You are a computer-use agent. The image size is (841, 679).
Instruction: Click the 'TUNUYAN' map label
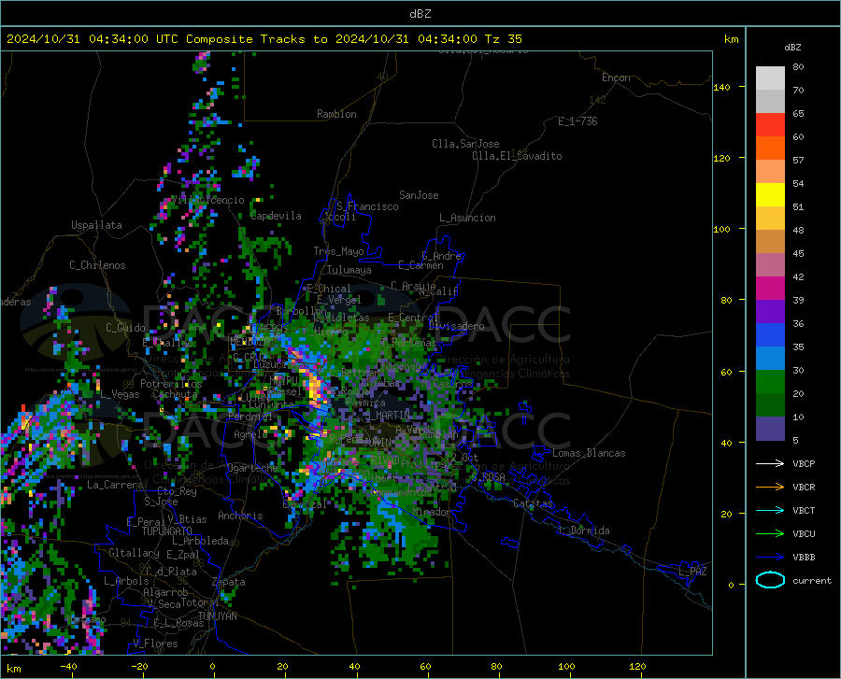(x=217, y=616)
